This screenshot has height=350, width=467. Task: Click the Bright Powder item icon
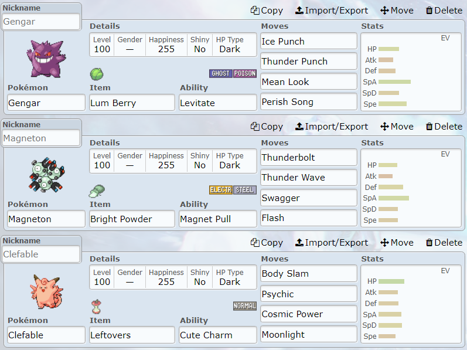(x=97, y=191)
